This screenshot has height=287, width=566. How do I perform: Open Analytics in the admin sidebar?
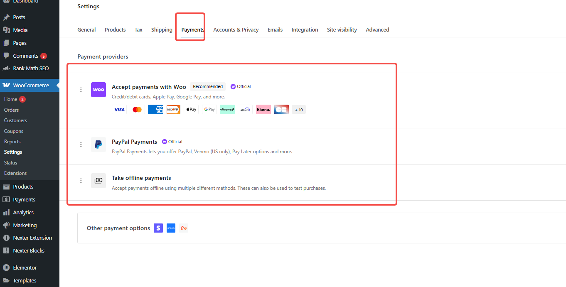point(24,212)
